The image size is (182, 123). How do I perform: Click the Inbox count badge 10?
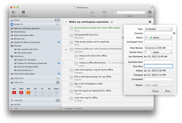(57, 20)
